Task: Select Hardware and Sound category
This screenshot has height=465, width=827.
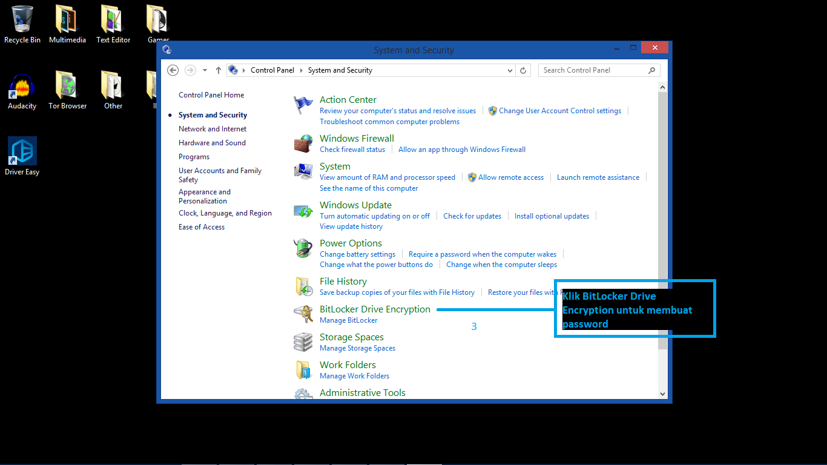Action: coord(212,143)
